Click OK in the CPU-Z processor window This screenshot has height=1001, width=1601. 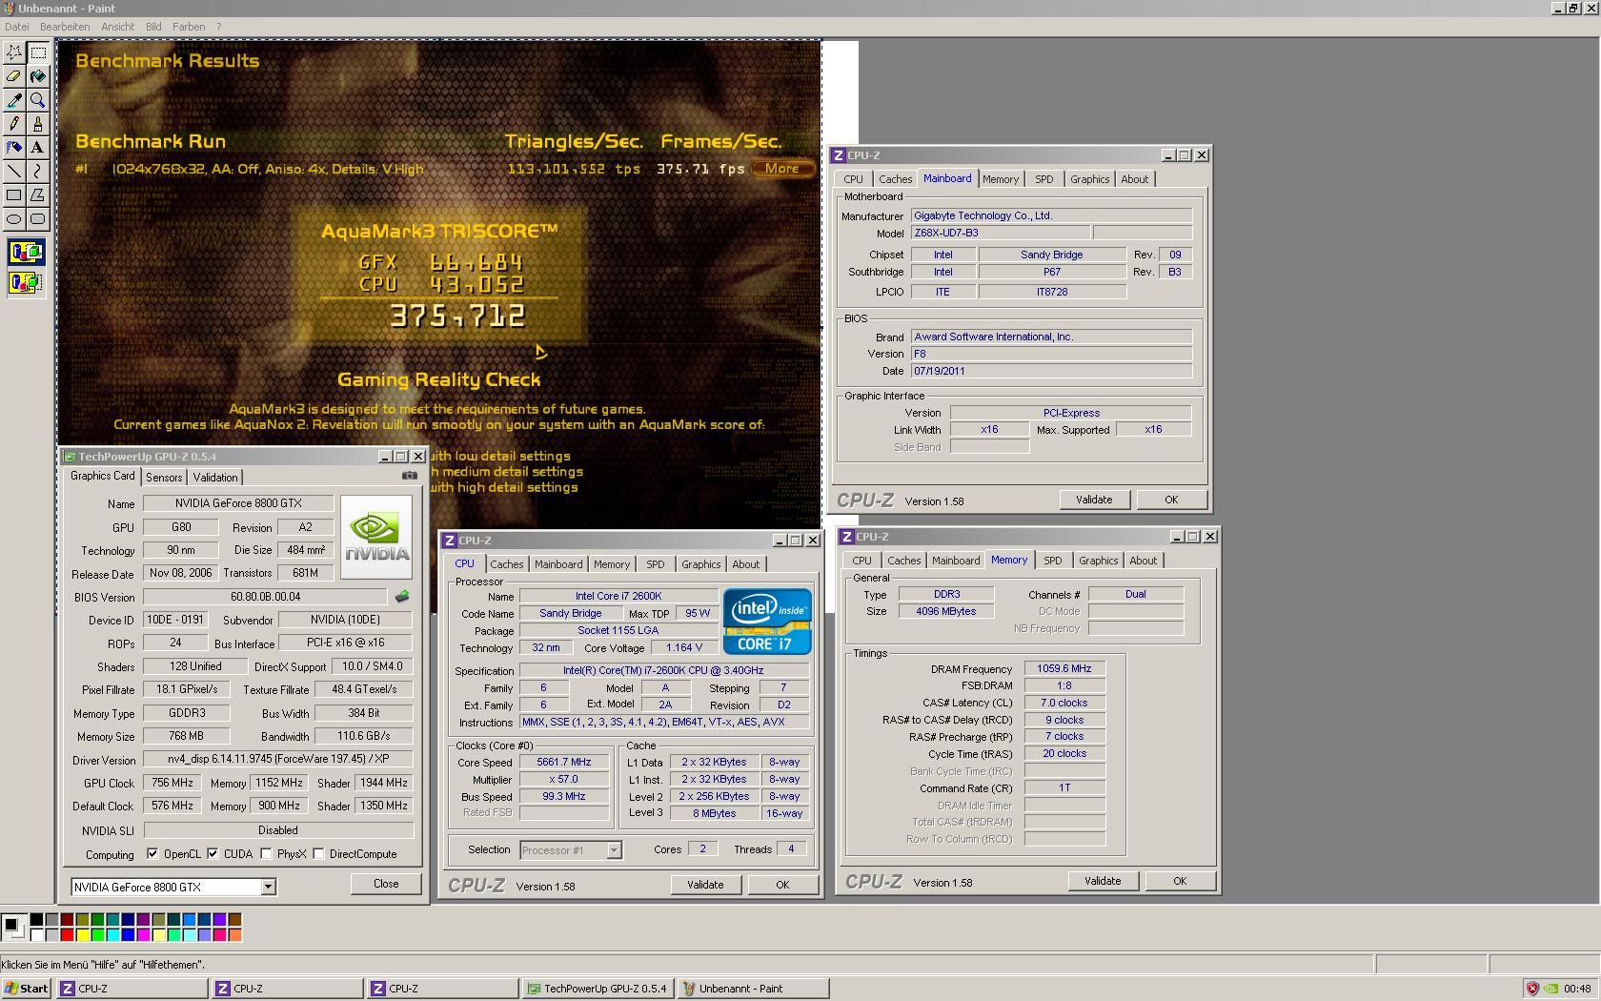[782, 885]
